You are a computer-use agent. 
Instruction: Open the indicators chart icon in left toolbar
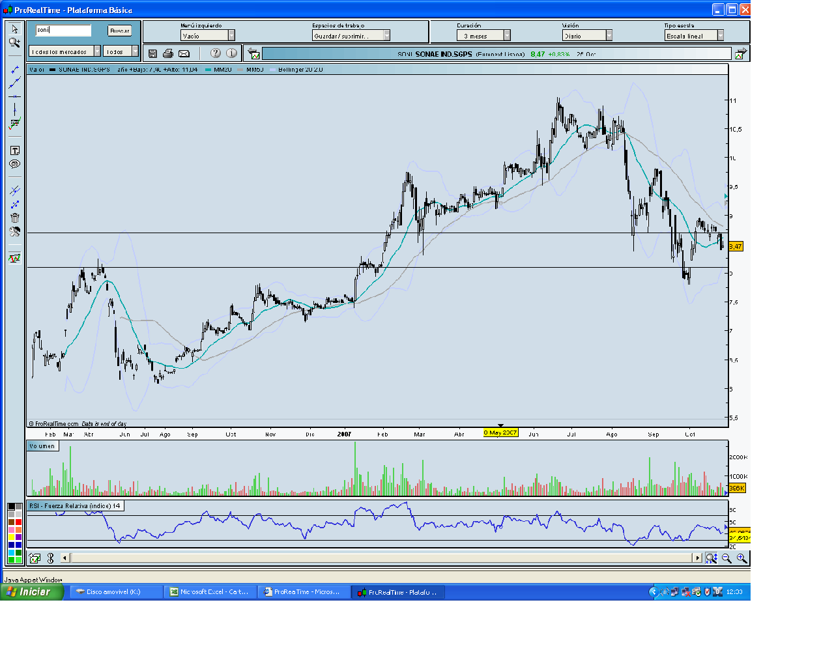point(14,259)
